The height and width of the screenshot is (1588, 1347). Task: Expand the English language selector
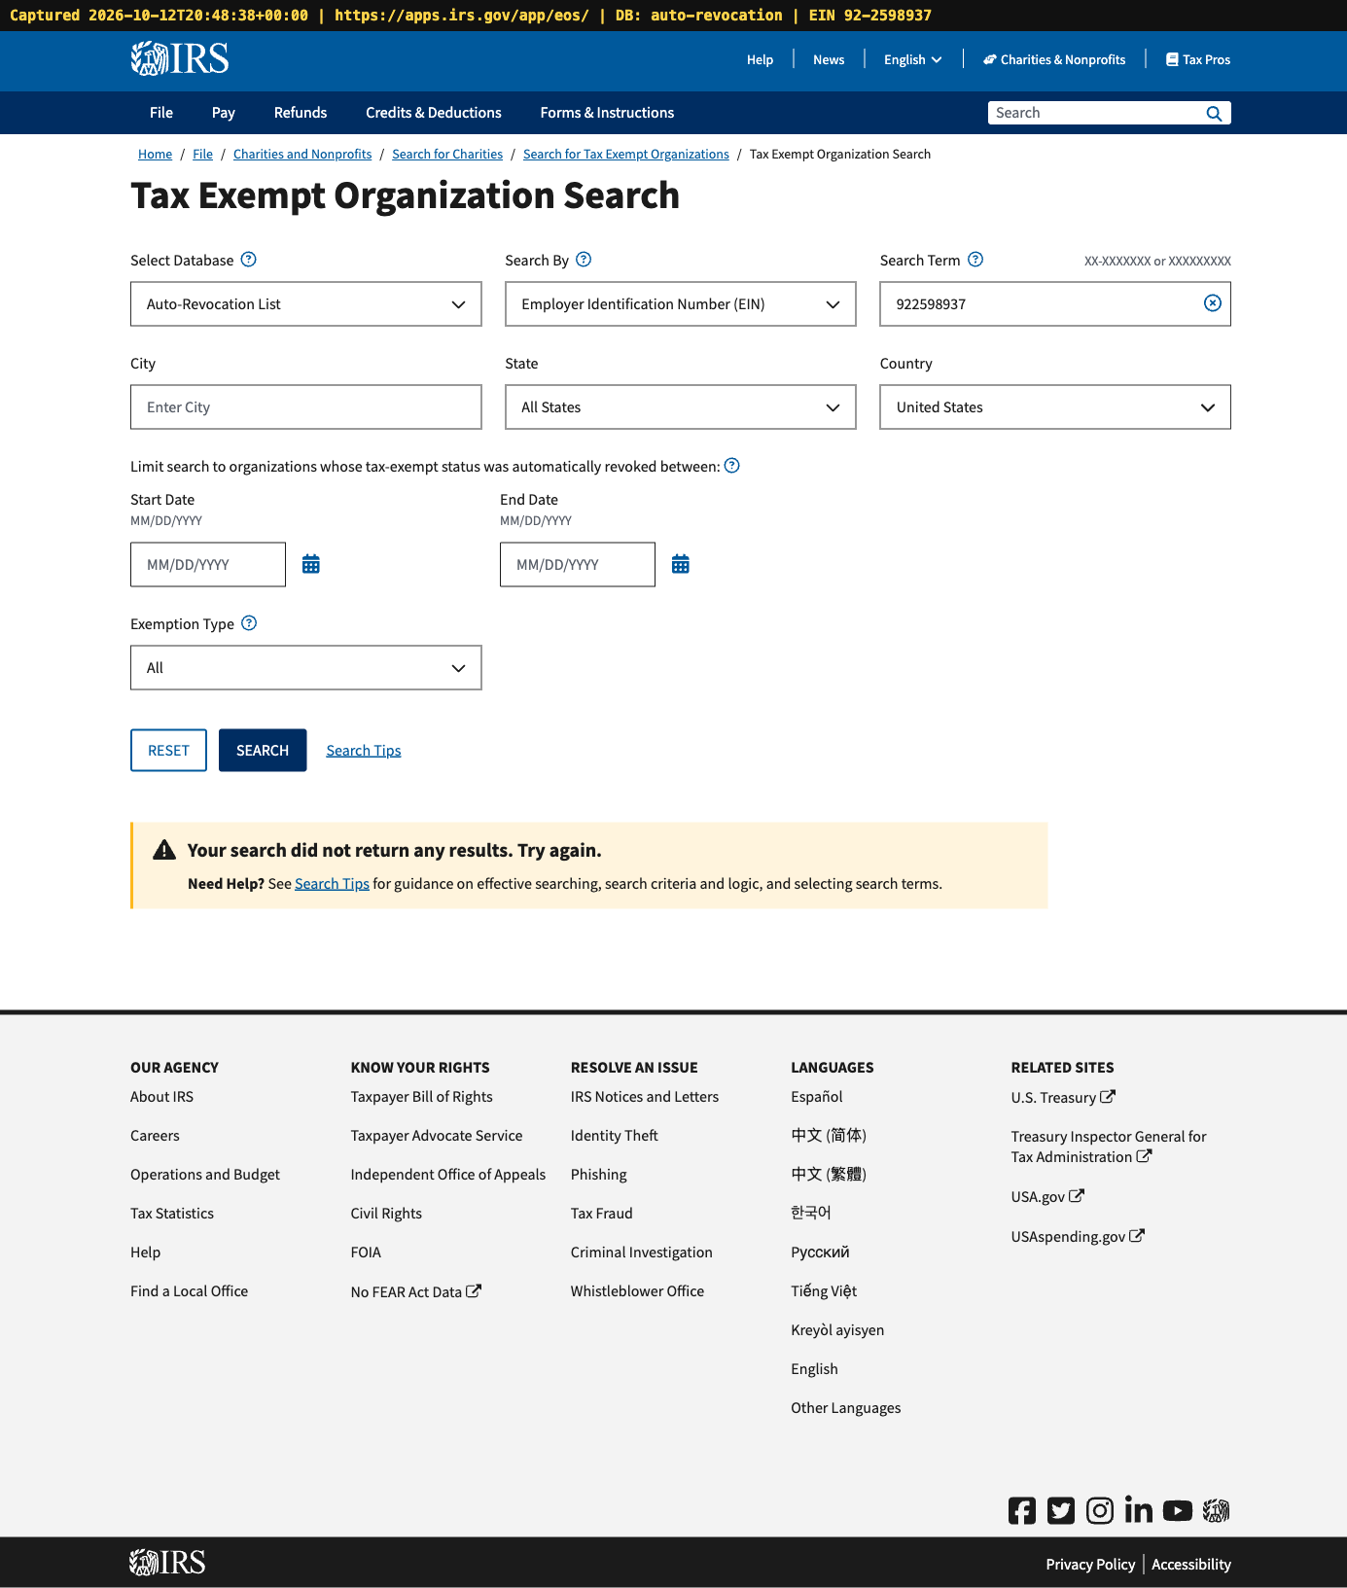912,59
